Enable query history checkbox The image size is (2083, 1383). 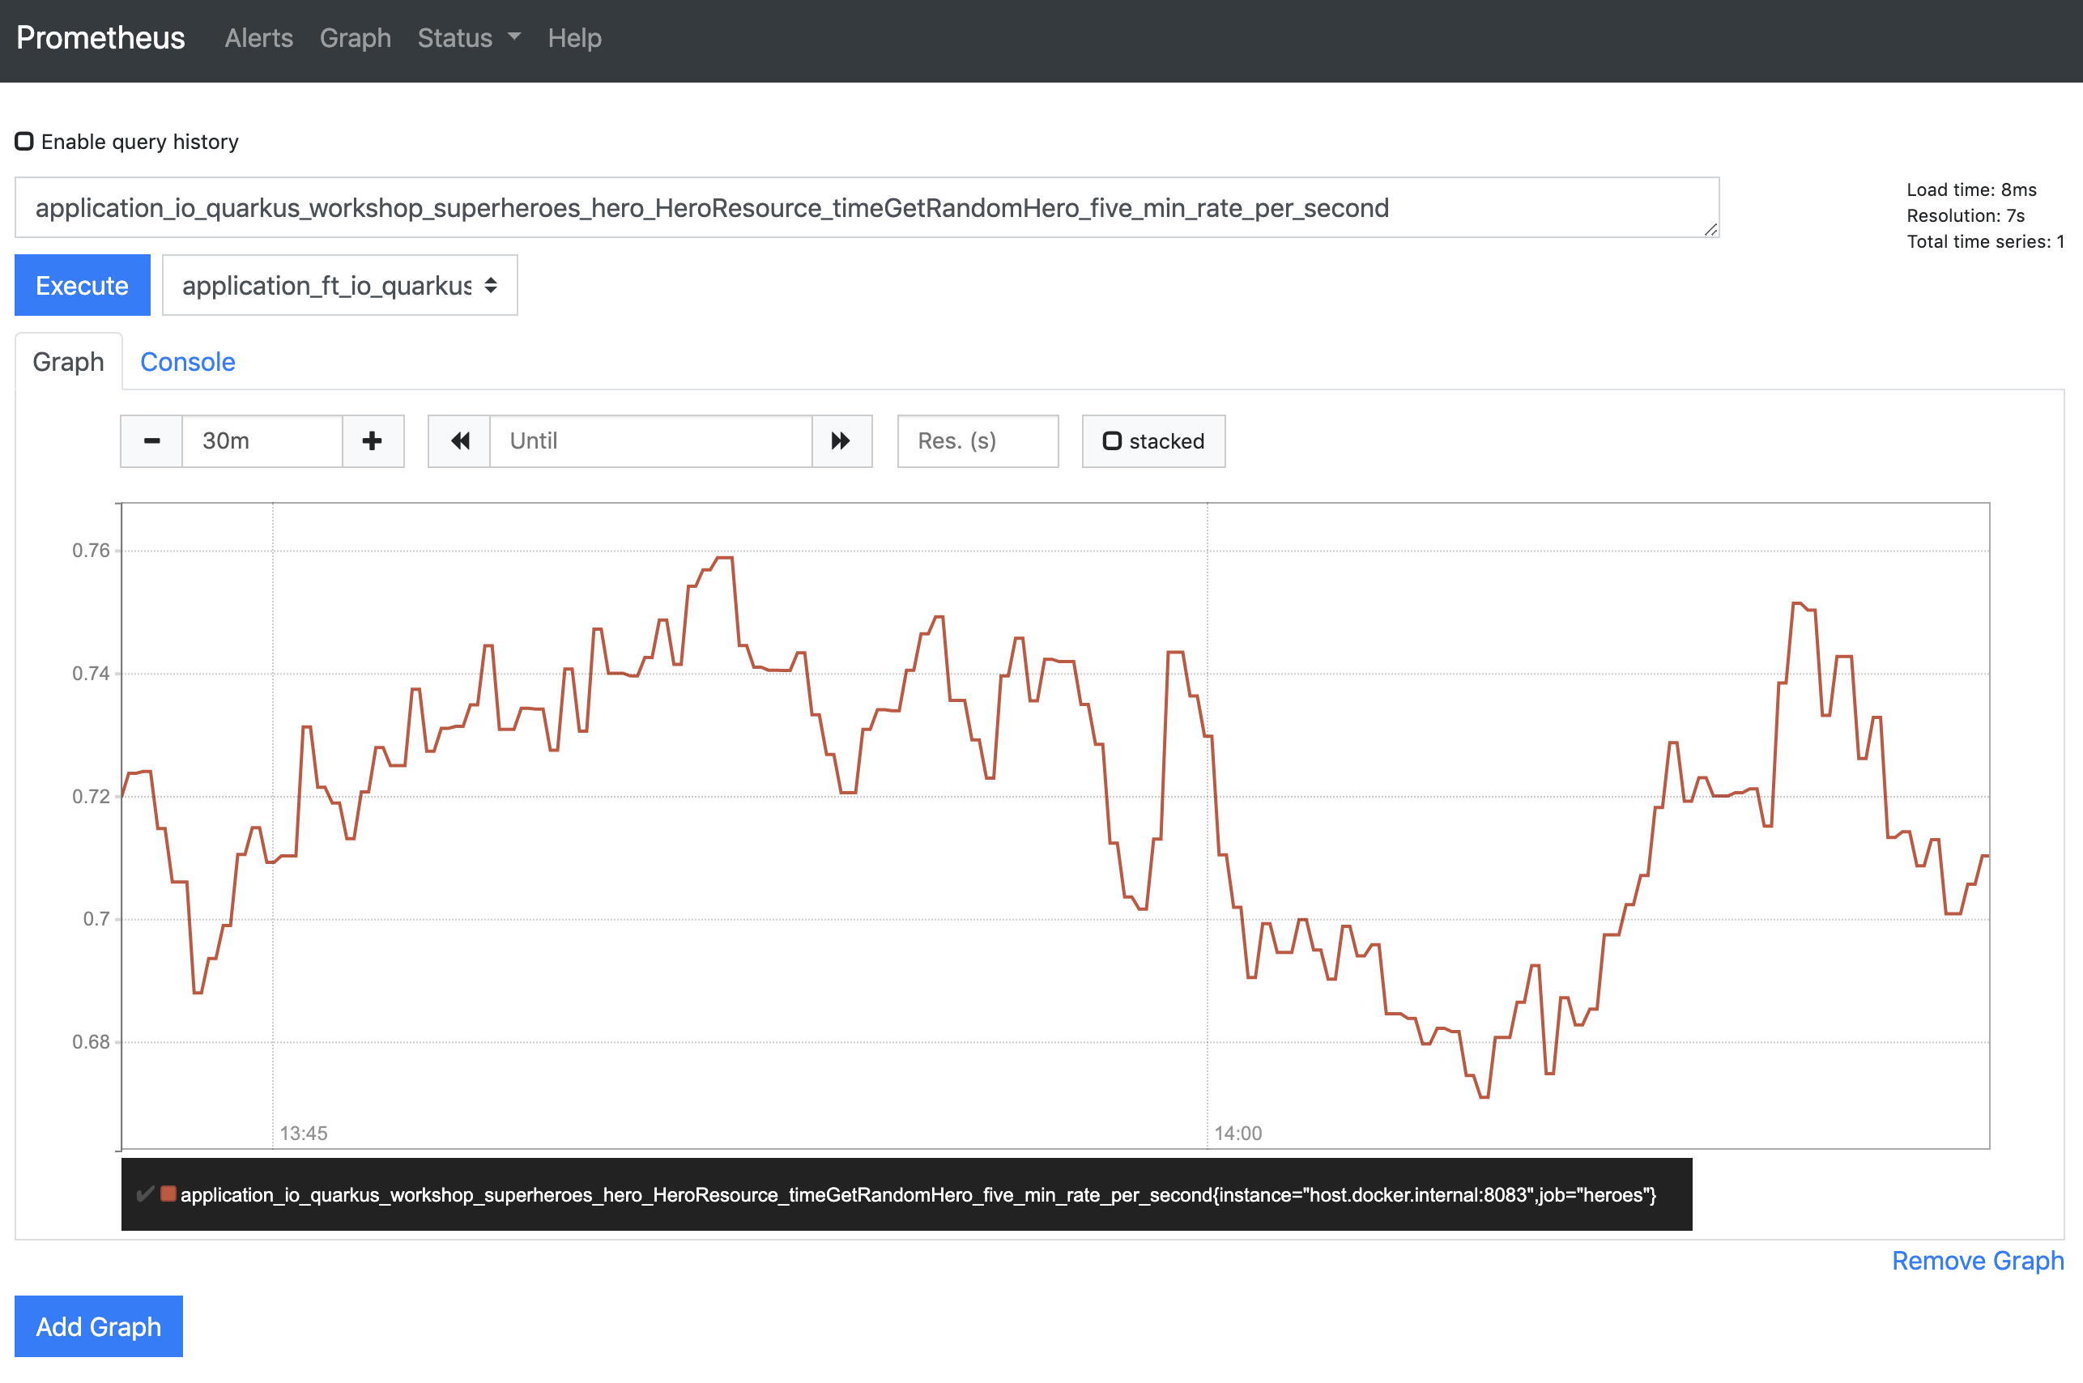click(x=25, y=141)
